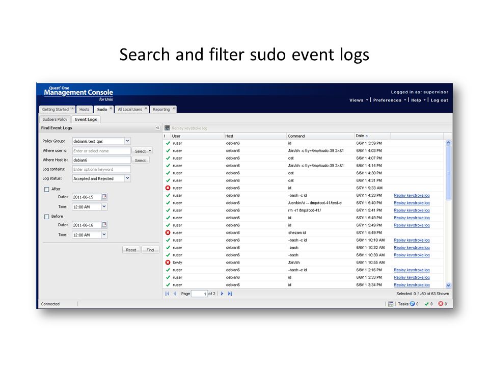
Task: Click the Page number input field
Action: click(199, 294)
